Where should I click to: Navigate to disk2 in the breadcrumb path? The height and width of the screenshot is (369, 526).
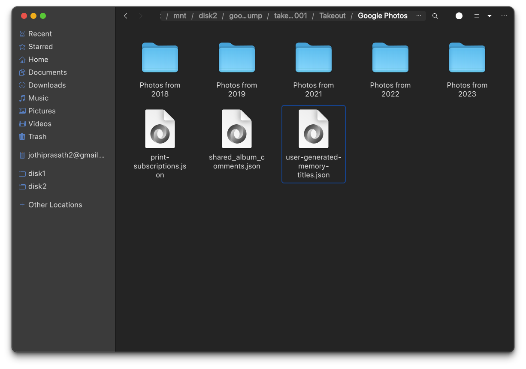pos(208,15)
